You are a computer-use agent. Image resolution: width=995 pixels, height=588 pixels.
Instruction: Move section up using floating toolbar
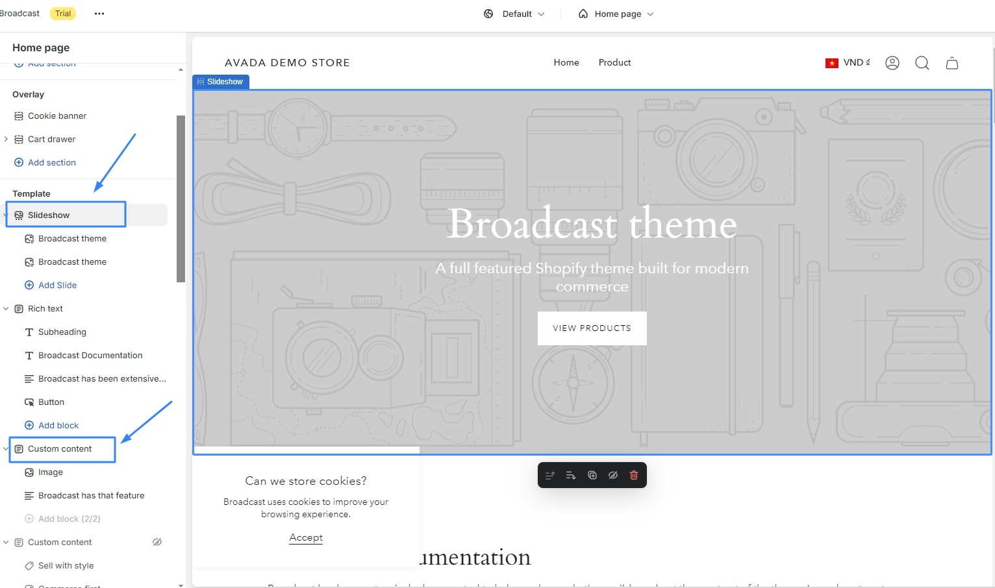click(x=550, y=475)
